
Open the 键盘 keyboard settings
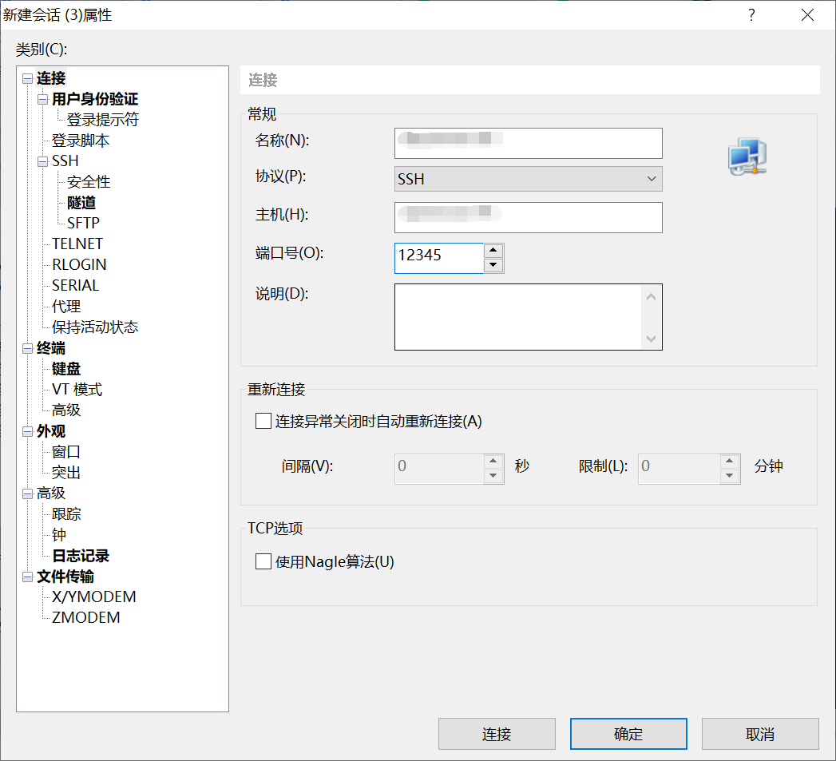[x=66, y=368]
